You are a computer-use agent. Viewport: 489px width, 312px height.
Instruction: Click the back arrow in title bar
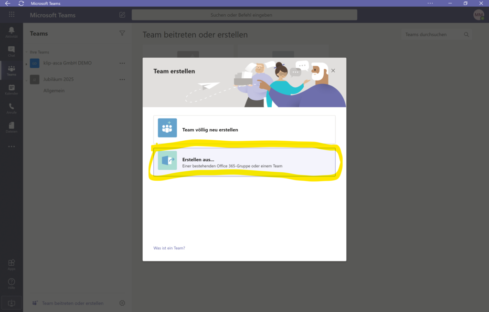click(8, 3)
